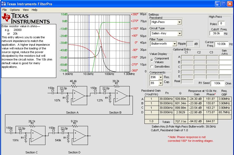This screenshot has height=155, width=234.
Task: Click the Q value 899.98m for section C
Action: pos(181,108)
